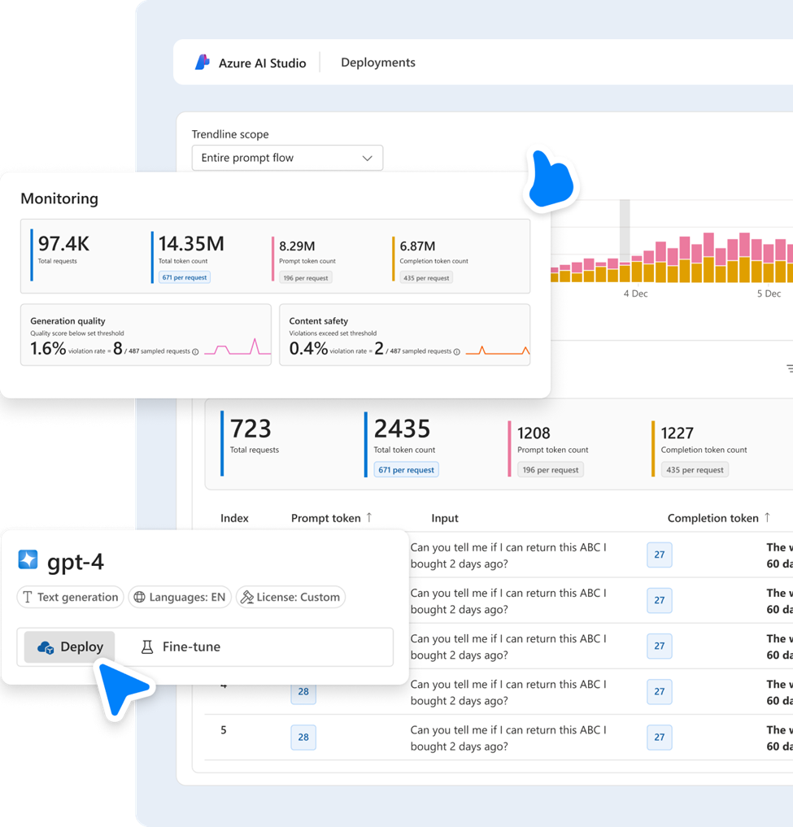The height and width of the screenshot is (827, 793).
Task: Click the 671 per request badge under 2435
Action: pos(406,469)
